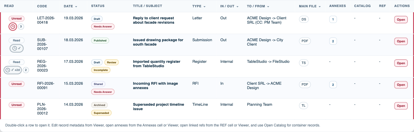414x132 pixels.
Task: Click code cell LET-2026-00418
Action: click(x=46, y=20)
